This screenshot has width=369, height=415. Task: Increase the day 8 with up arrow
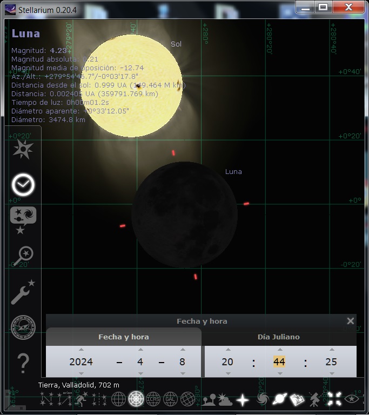(183, 350)
